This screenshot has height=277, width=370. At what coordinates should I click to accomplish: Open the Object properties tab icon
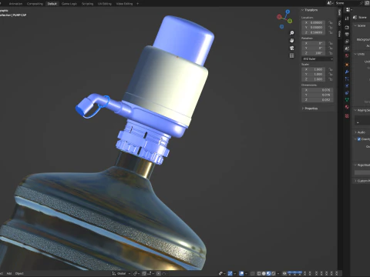[x=347, y=65]
